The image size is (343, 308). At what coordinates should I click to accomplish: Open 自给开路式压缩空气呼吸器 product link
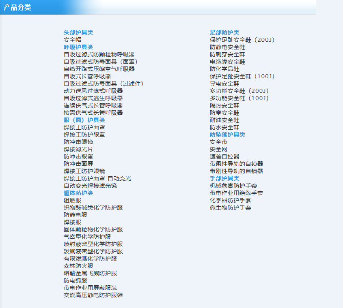99,69
